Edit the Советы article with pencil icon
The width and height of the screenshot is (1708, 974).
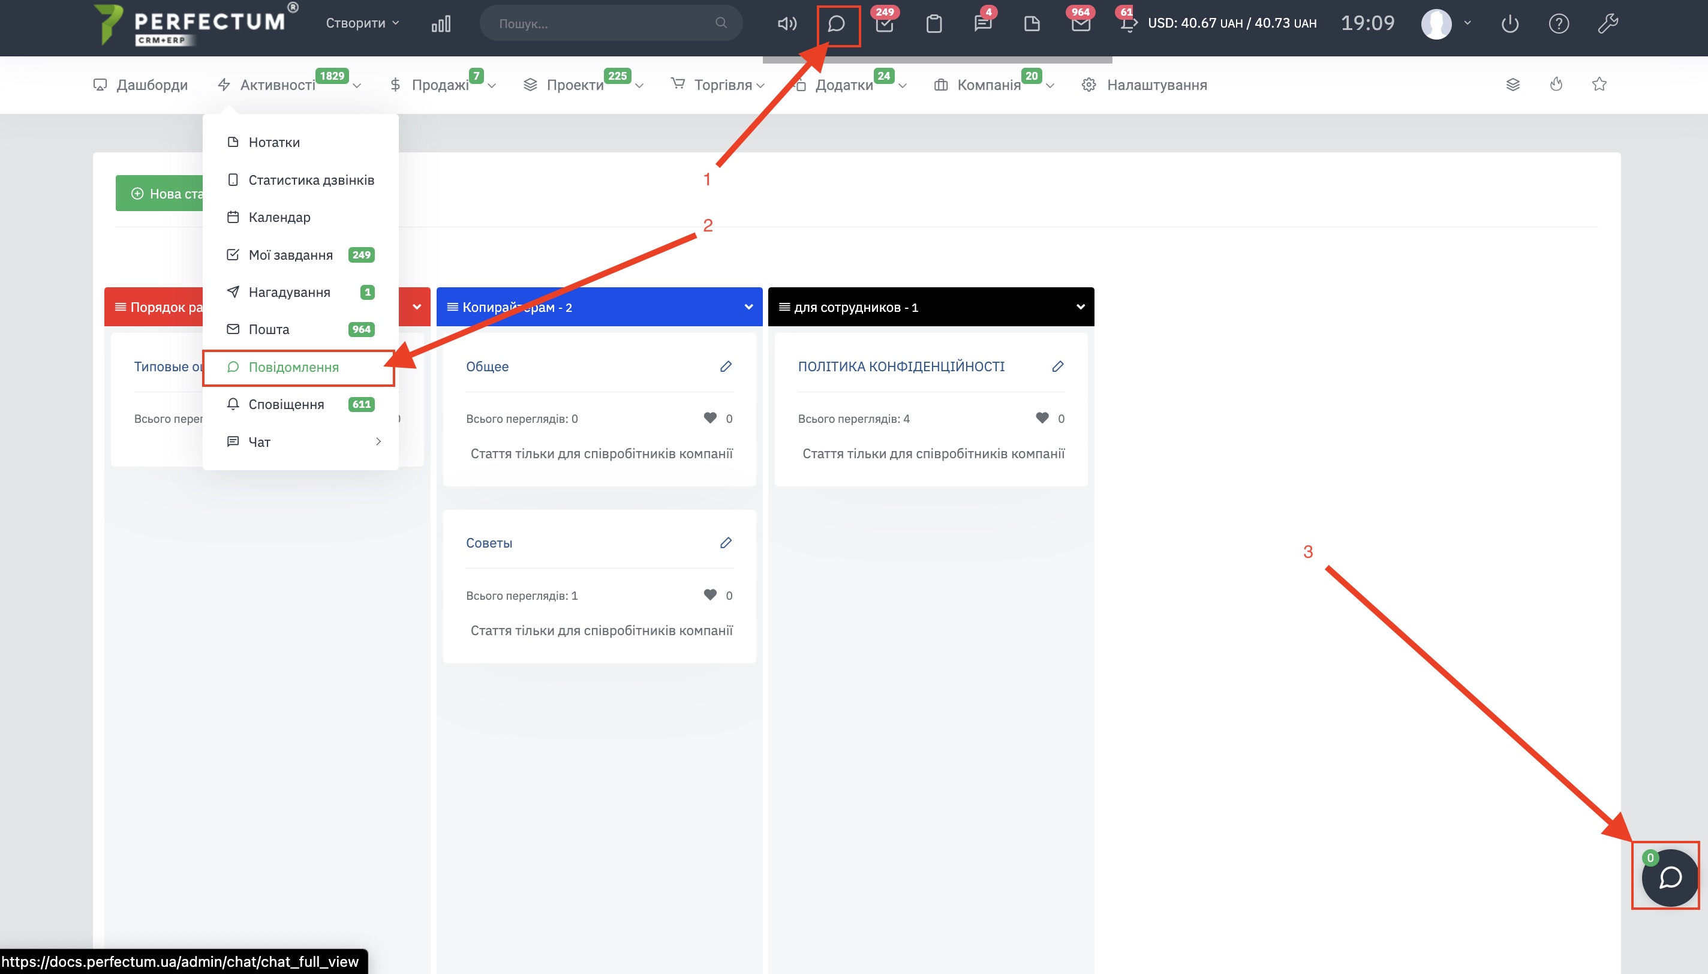coord(726,543)
